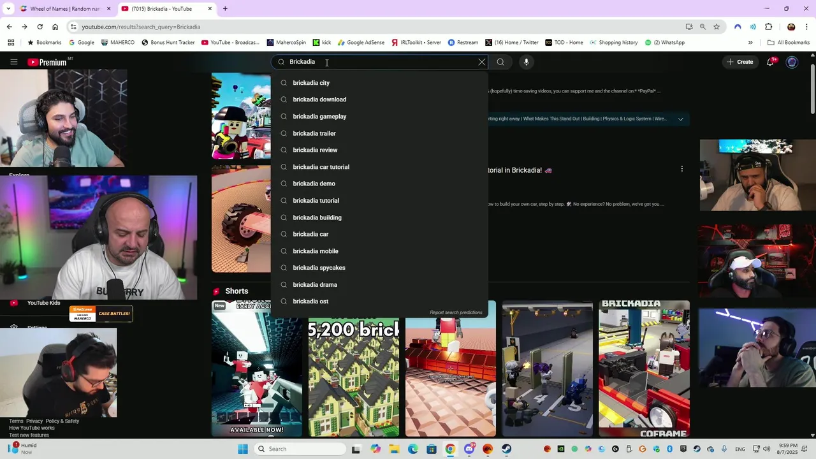Open the Chrome apps grid in bookmarks bar
The image size is (816, 459).
11,43
